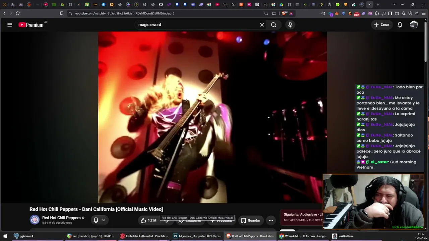Click the search magnifier button
The height and width of the screenshot is (241, 429).
click(274, 25)
